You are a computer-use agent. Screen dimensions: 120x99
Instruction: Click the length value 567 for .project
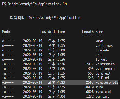91,73
